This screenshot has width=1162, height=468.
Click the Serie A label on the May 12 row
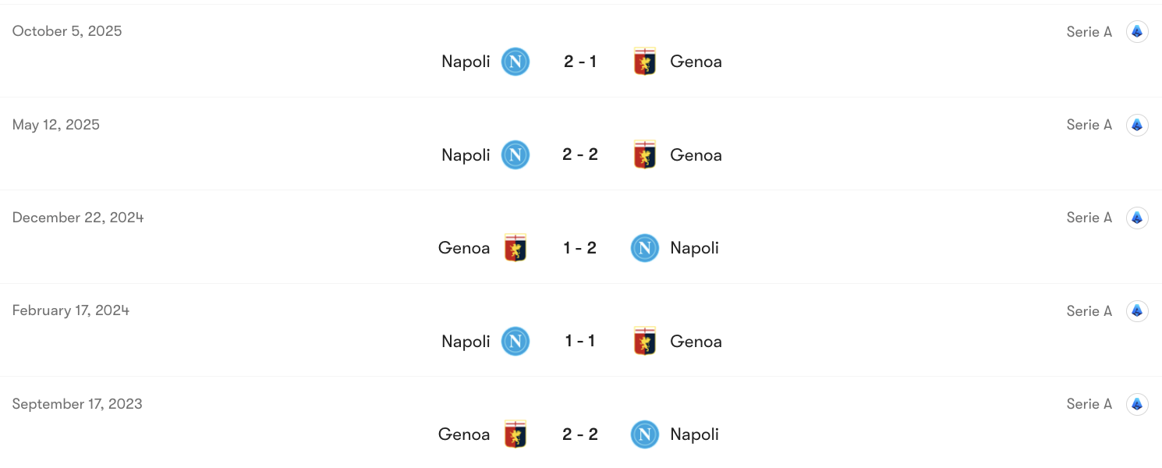tap(1089, 124)
